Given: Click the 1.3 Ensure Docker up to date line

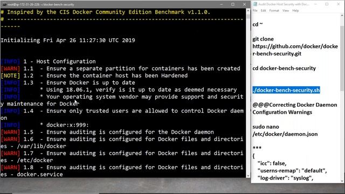Looking at the screenshot, I should 68,82.
